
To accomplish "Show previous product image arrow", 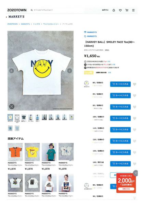I will coord(12,71).
